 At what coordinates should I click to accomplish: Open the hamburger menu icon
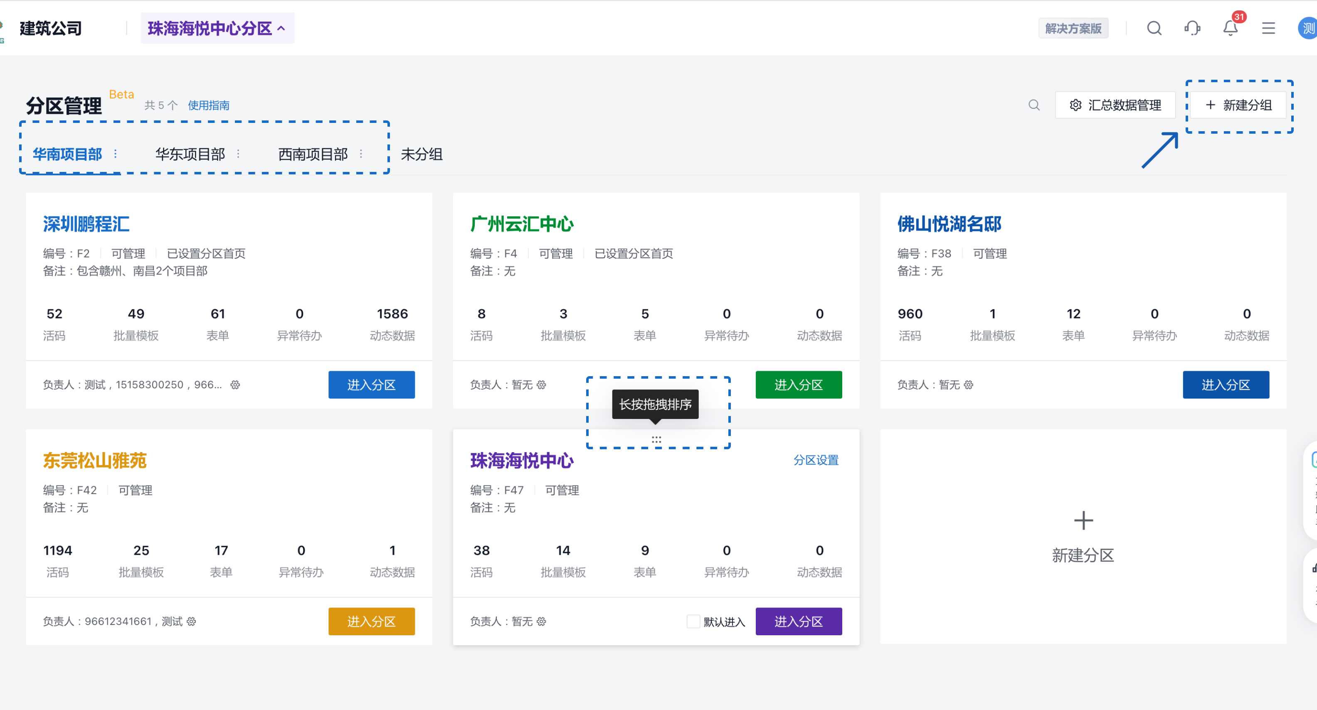pyautogui.click(x=1268, y=28)
